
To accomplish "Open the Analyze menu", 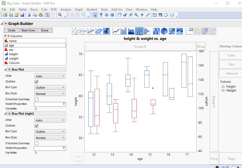I will (66, 10).
